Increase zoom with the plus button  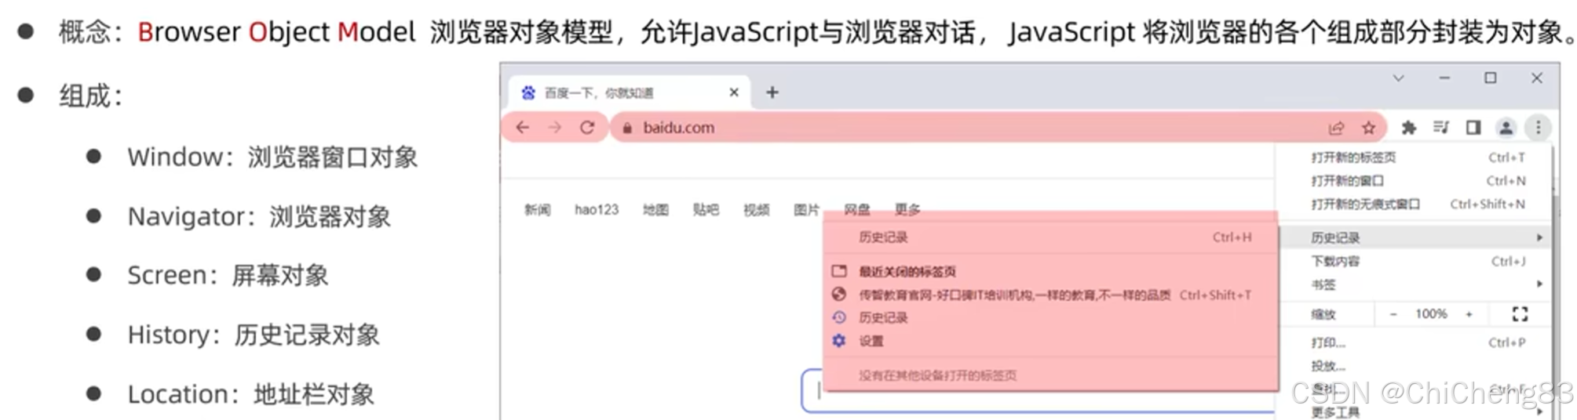tap(1469, 314)
